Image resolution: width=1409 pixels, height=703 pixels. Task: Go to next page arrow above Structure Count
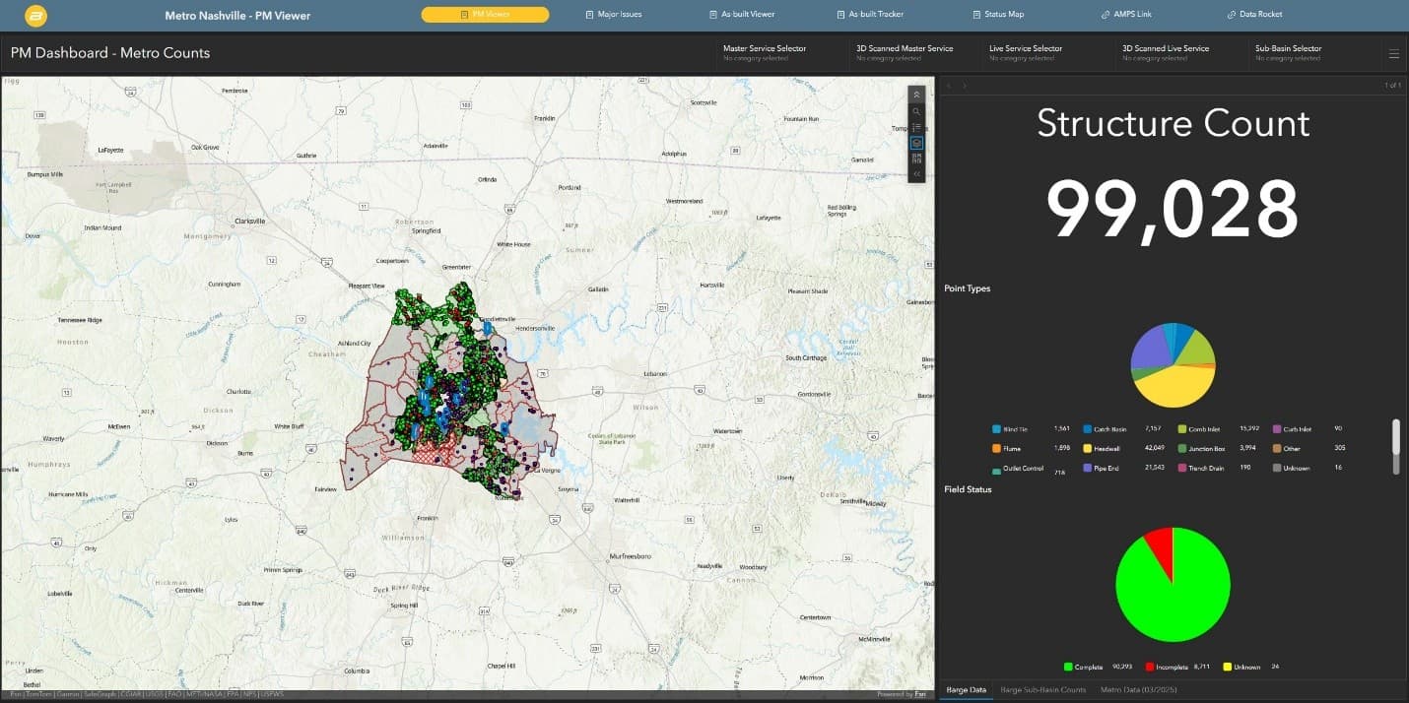point(965,86)
